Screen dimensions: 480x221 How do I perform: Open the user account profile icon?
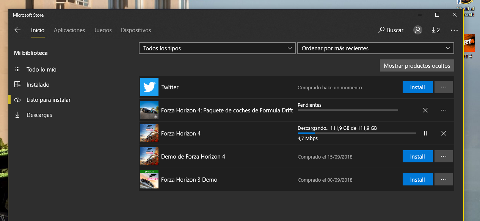418,30
